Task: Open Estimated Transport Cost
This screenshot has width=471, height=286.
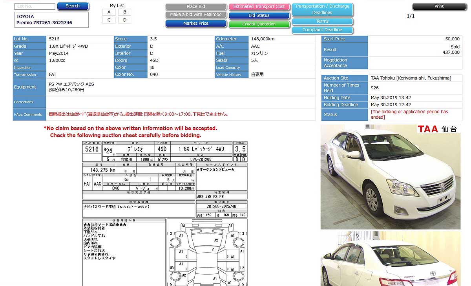Action: pos(259,7)
